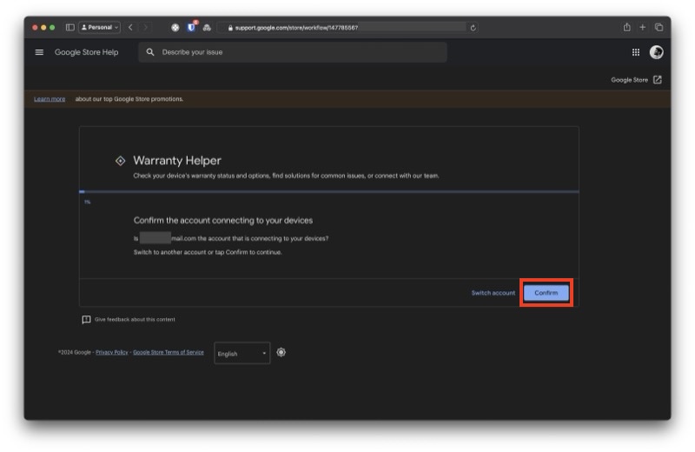Open the Google apps grid
The height and width of the screenshot is (452, 695).
click(x=636, y=52)
